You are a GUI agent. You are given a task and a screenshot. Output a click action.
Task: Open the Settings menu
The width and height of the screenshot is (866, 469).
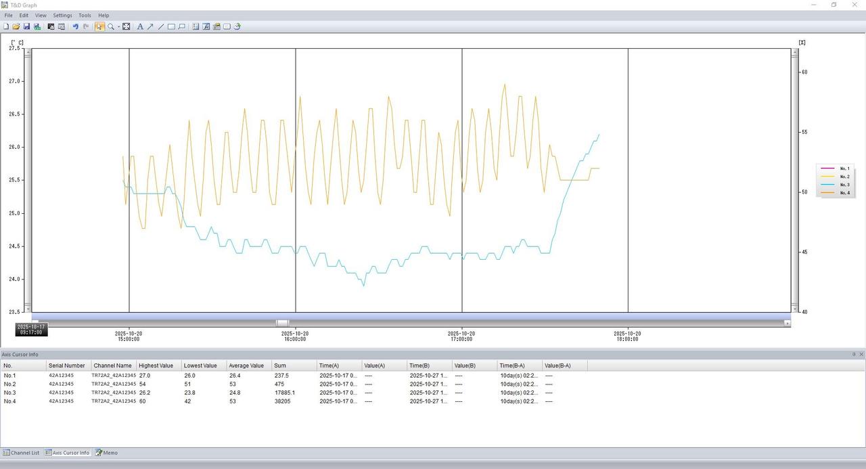[62, 15]
